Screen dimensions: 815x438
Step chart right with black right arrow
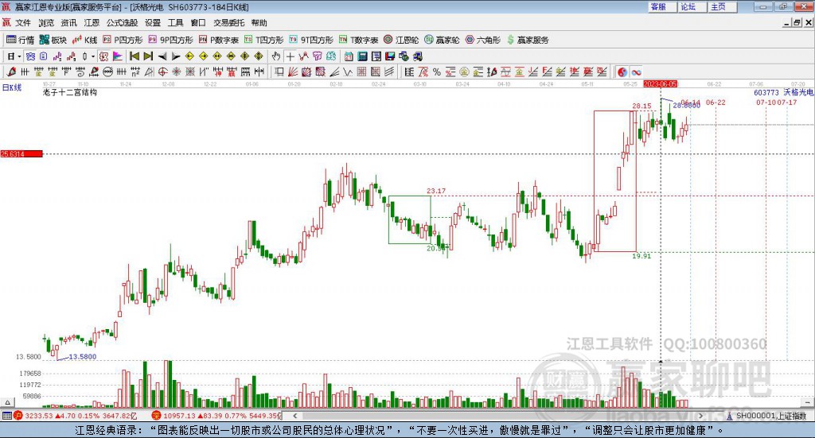(176, 56)
